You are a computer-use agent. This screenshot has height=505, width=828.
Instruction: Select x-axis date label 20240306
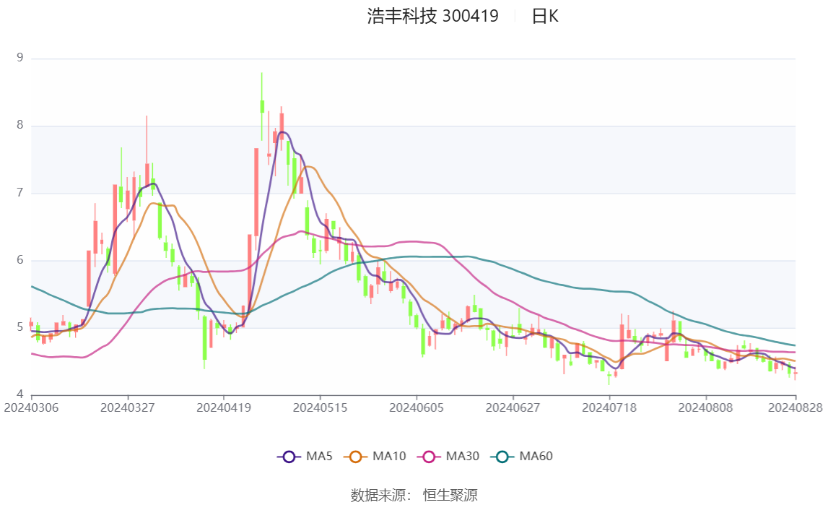point(31,407)
